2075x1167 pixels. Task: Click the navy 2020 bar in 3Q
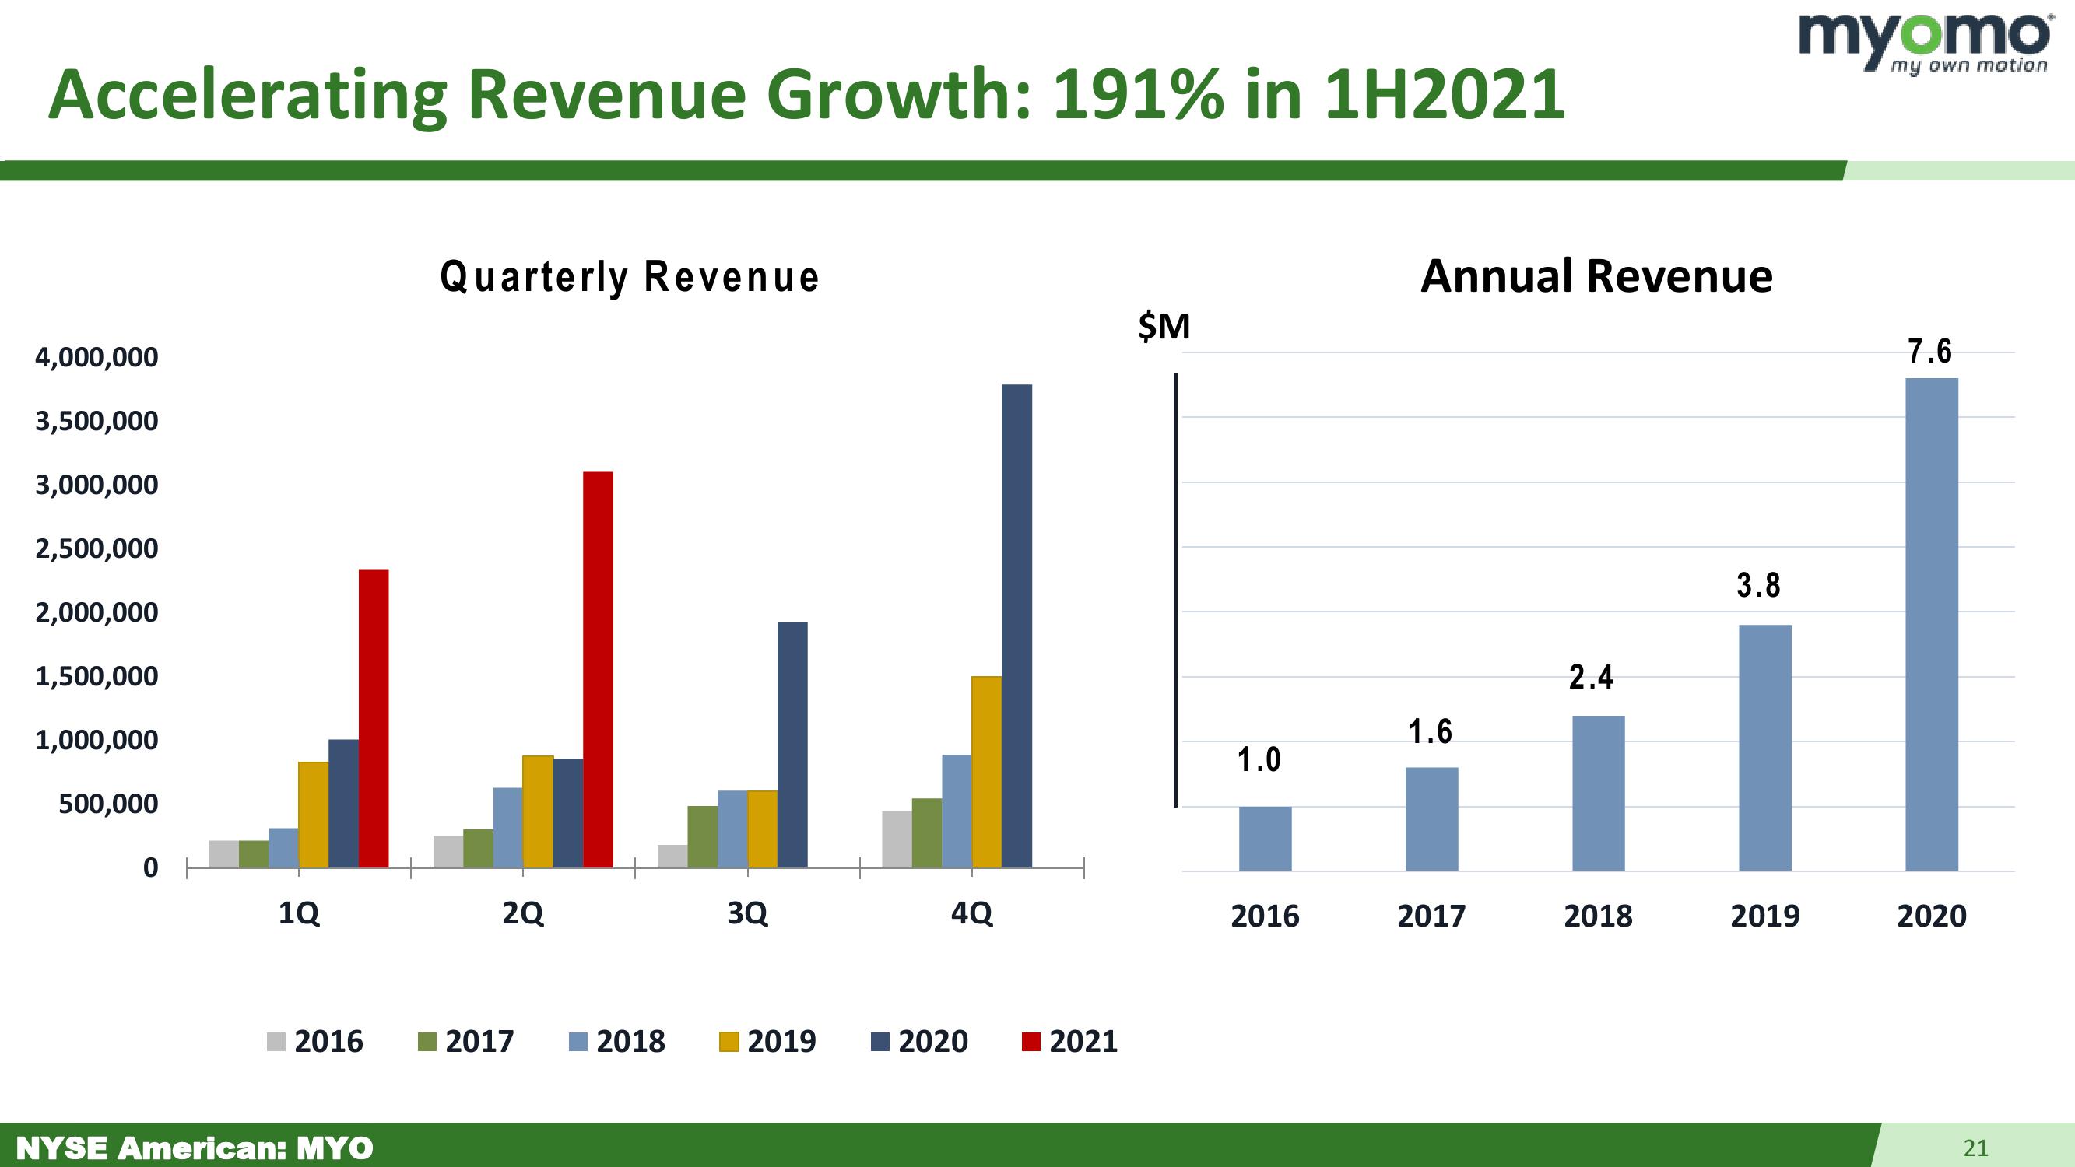point(792,745)
